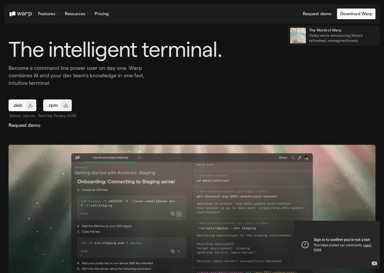Click the Warp icon in terminal window header

(x=77, y=158)
